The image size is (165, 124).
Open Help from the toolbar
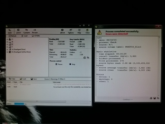pyautogui.click(x=79, y=31)
